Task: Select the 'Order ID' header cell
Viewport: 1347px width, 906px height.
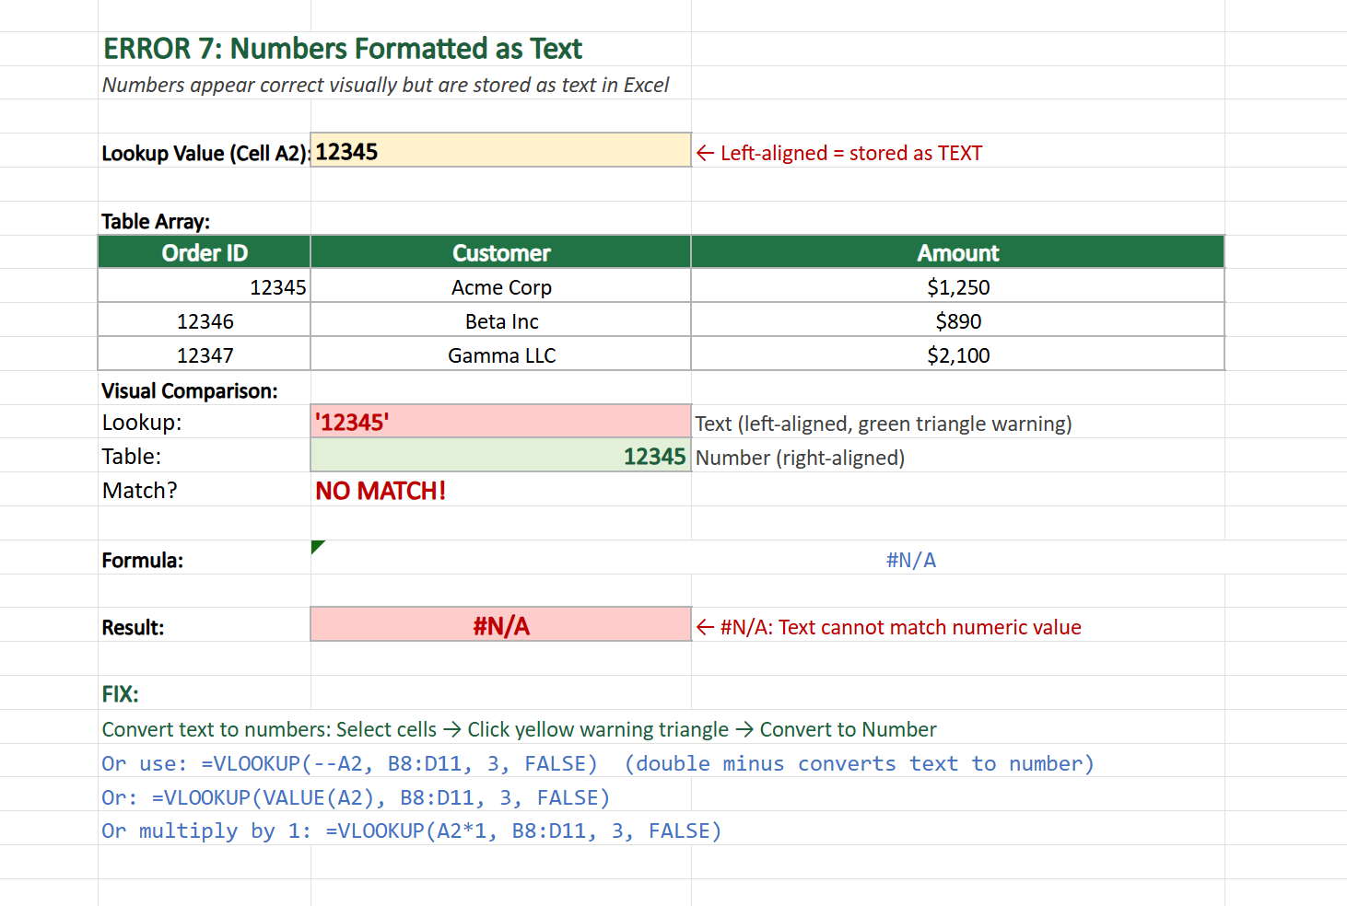Action: 205,252
